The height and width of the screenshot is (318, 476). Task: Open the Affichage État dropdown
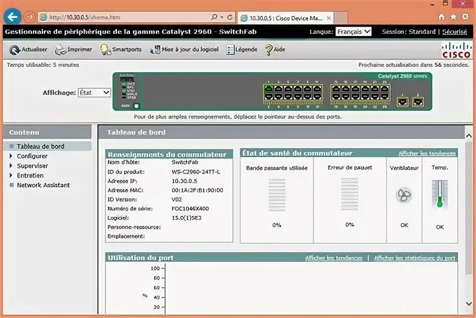(93, 92)
